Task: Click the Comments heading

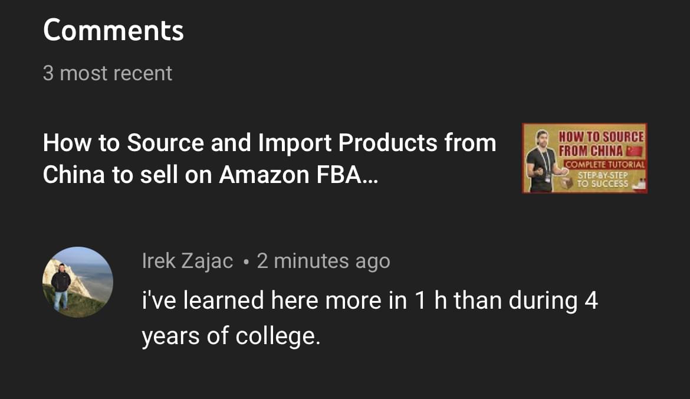Action: (x=113, y=30)
